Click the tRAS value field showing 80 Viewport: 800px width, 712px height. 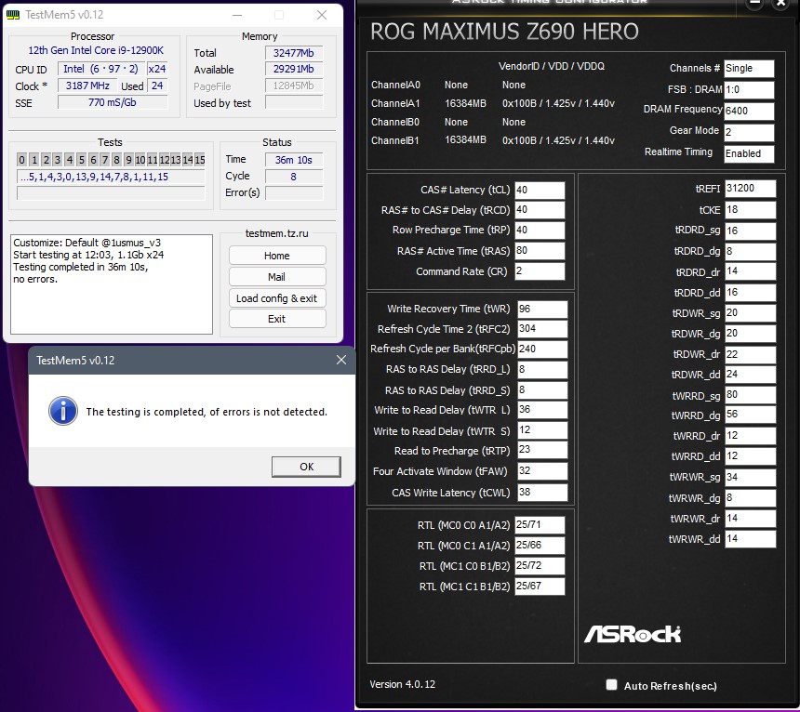coord(540,250)
